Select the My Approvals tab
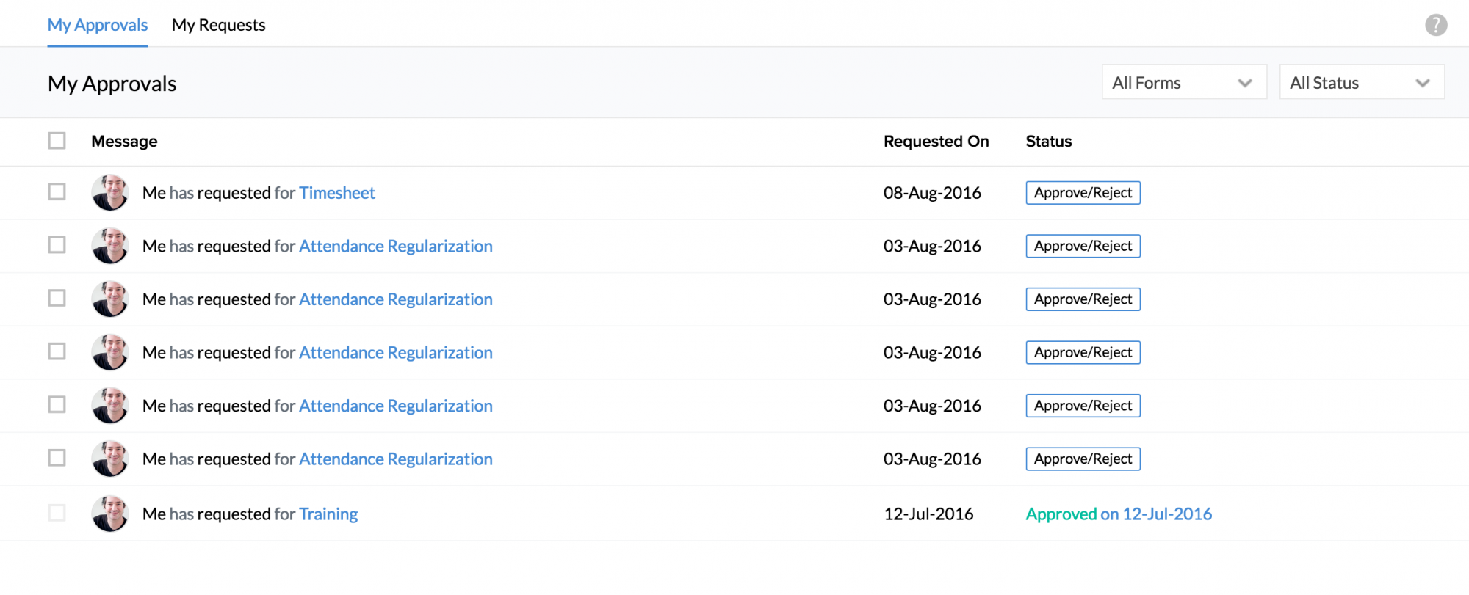This screenshot has width=1469, height=595. pyautogui.click(x=98, y=25)
